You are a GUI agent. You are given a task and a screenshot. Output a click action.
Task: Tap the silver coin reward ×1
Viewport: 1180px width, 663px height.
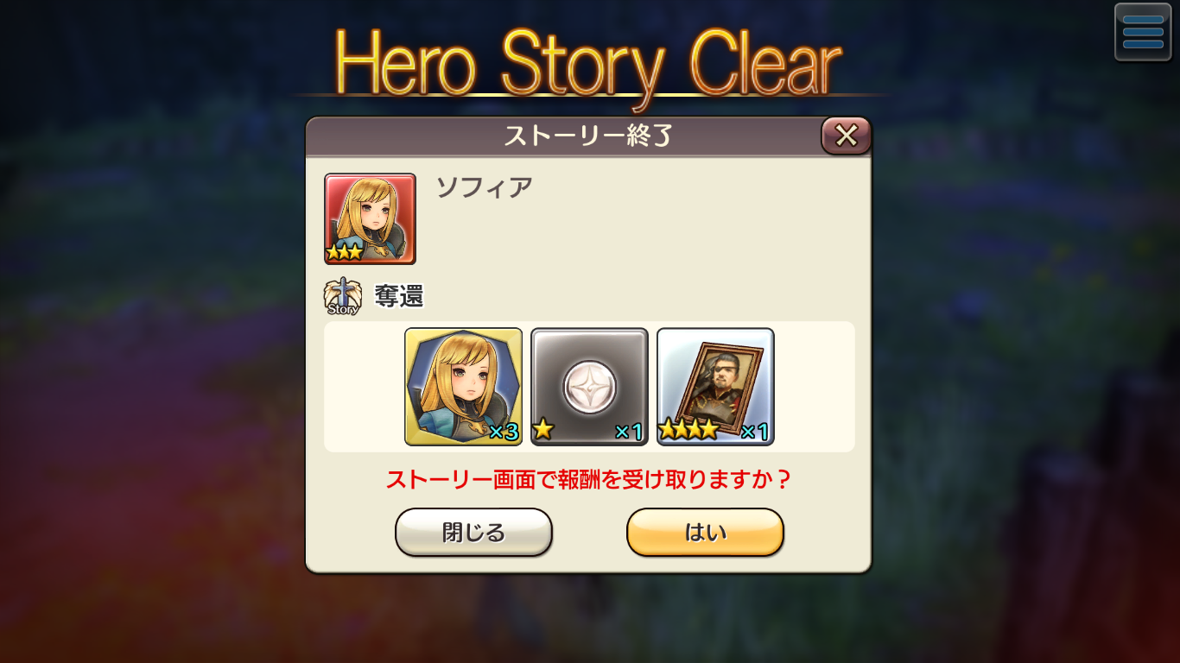coord(589,387)
